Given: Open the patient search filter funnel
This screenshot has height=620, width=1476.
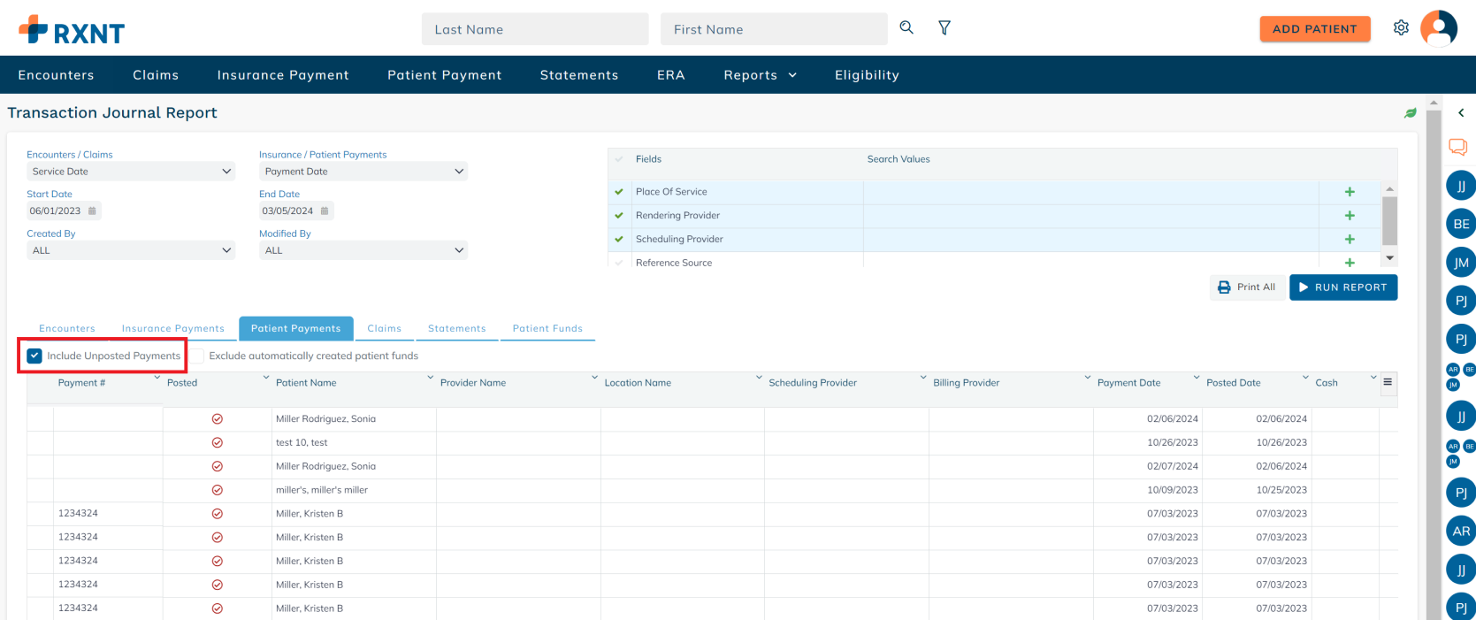Looking at the screenshot, I should tap(944, 28).
